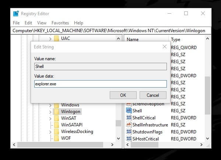This screenshot has height=160, width=221.
Task: Click the Windows folder icon in tree
Action: pyautogui.click(x=56, y=105)
